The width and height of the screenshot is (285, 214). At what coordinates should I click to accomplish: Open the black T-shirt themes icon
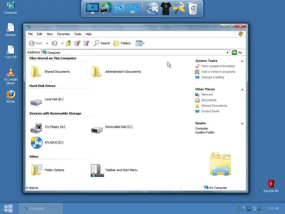tap(166, 8)
